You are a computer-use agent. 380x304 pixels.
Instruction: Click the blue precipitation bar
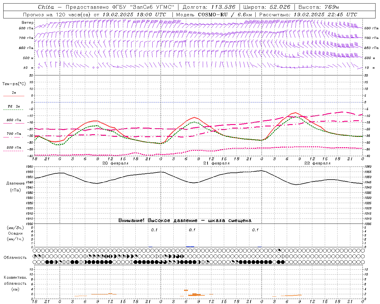coord(190,247)
